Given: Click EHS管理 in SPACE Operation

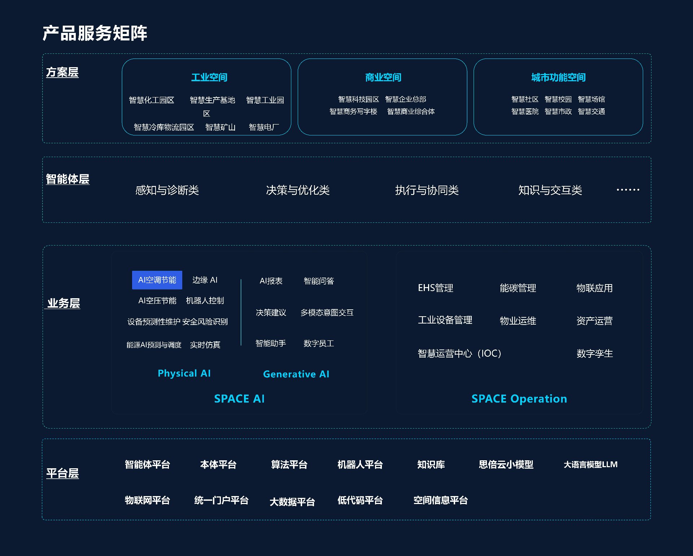Looking at the screenshot, I should [436, 288].
